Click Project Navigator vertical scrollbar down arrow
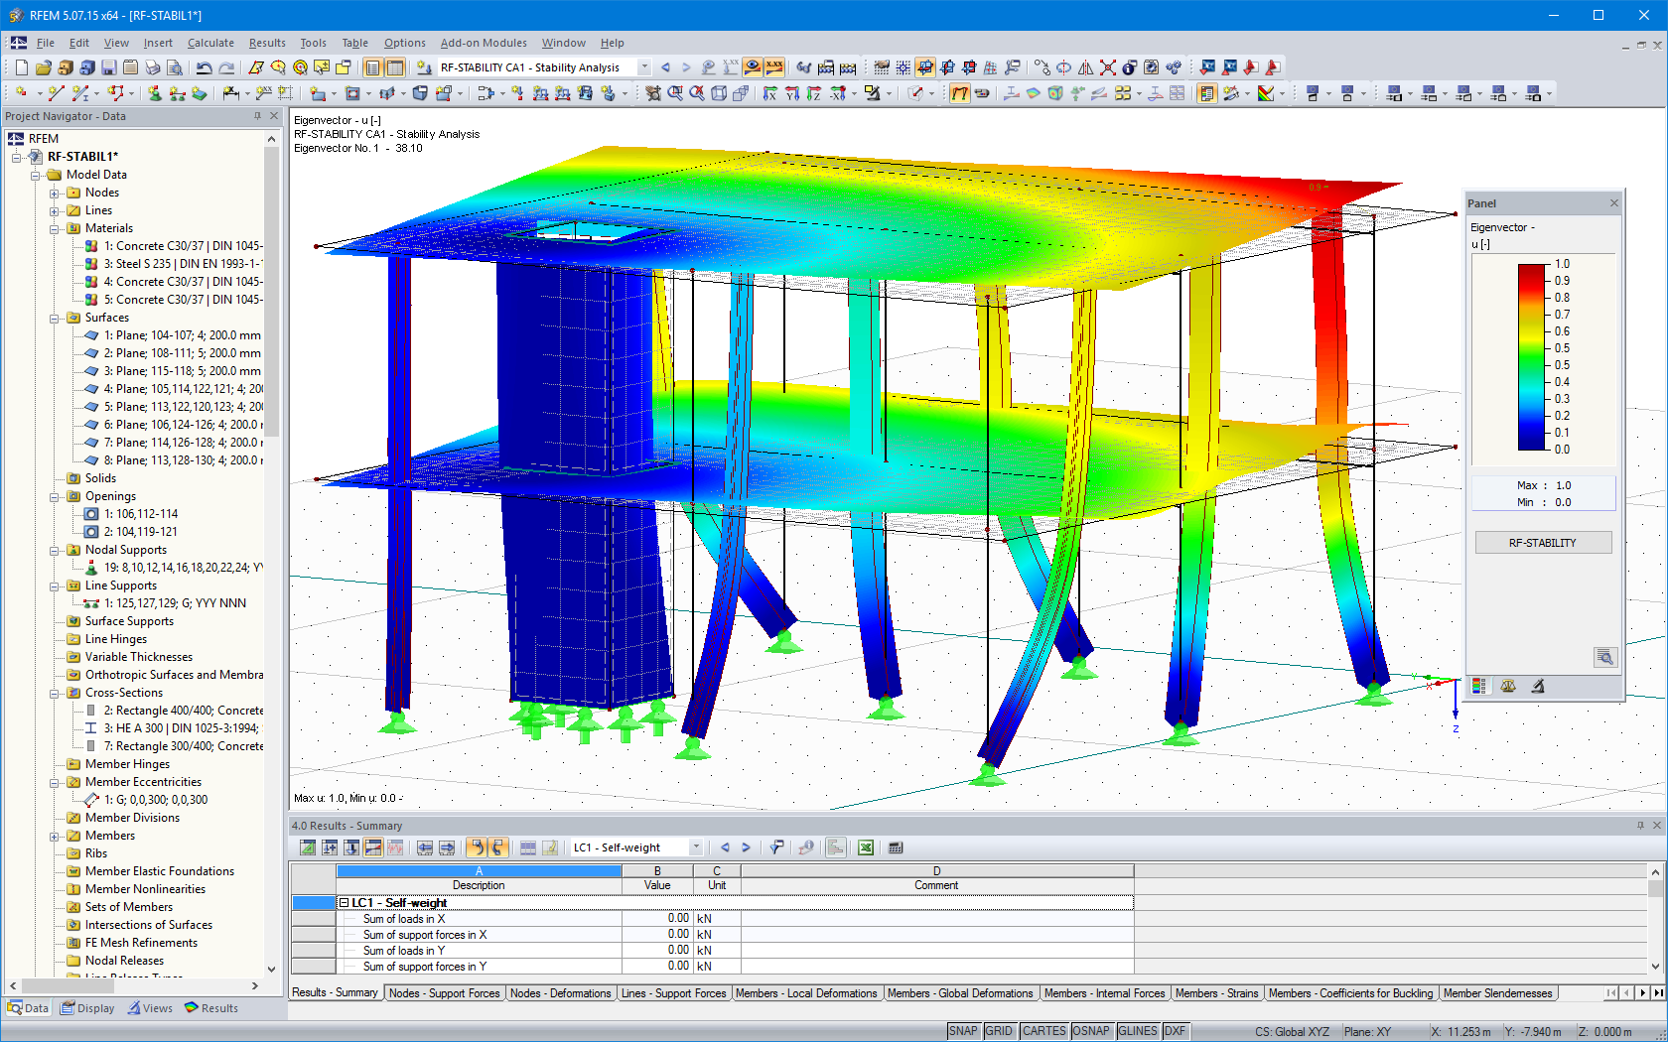Image resolution: width=1668 pixels, height=1042 pixels. coord(272,970)
